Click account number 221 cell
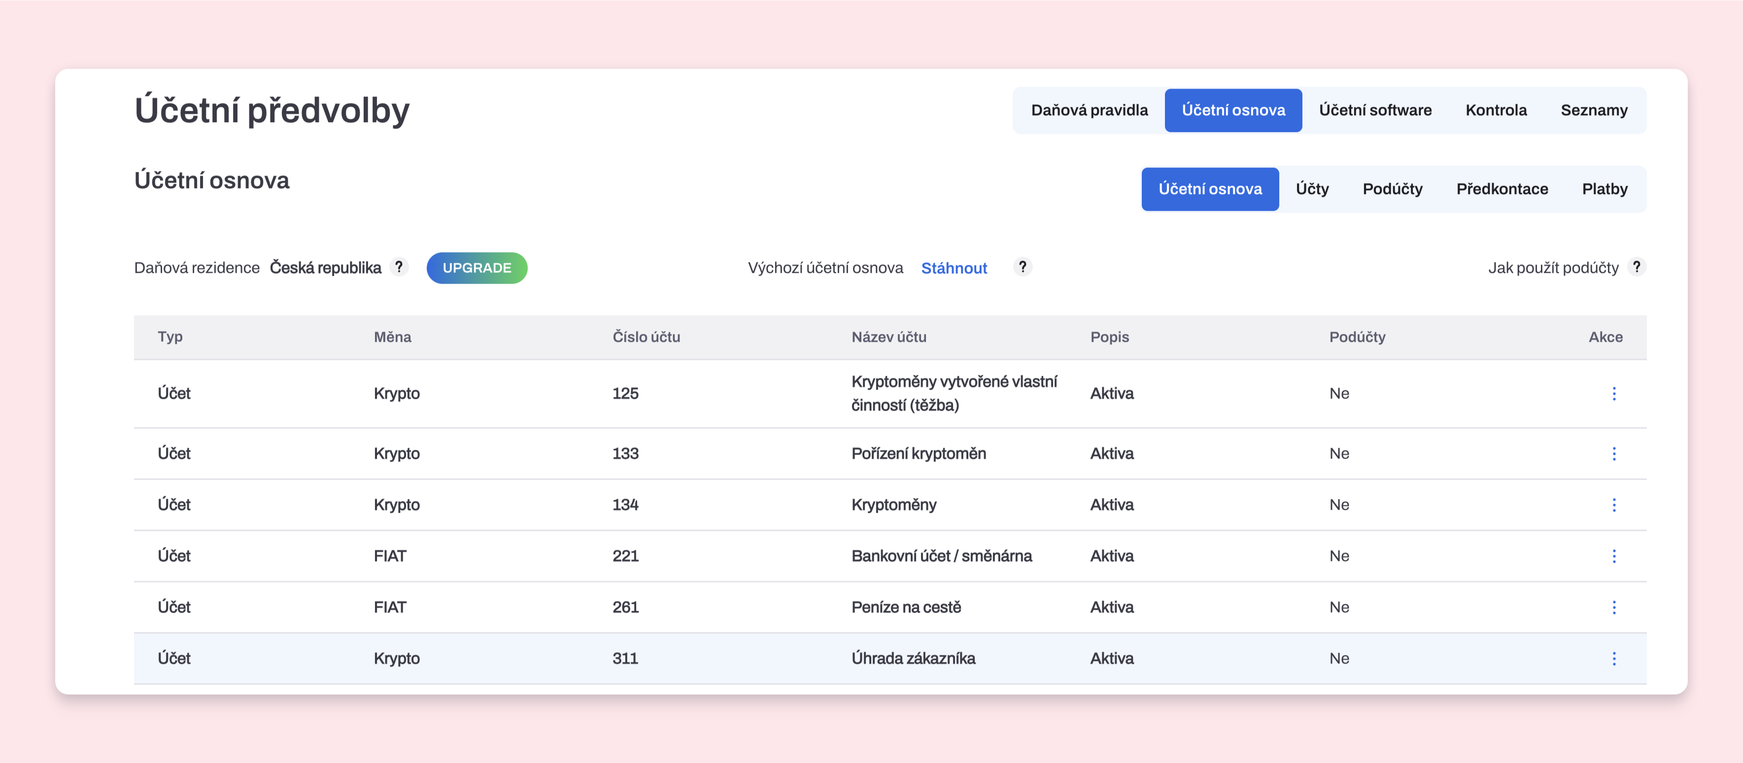Viewport: 1743px width, 763px height. coord(625,556)
